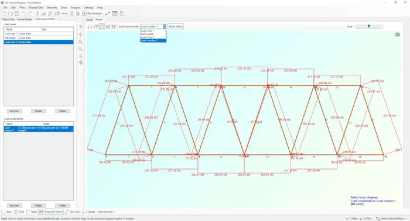410x221 pixels.
Task: Click the Show values button
Action: (176, 26)
